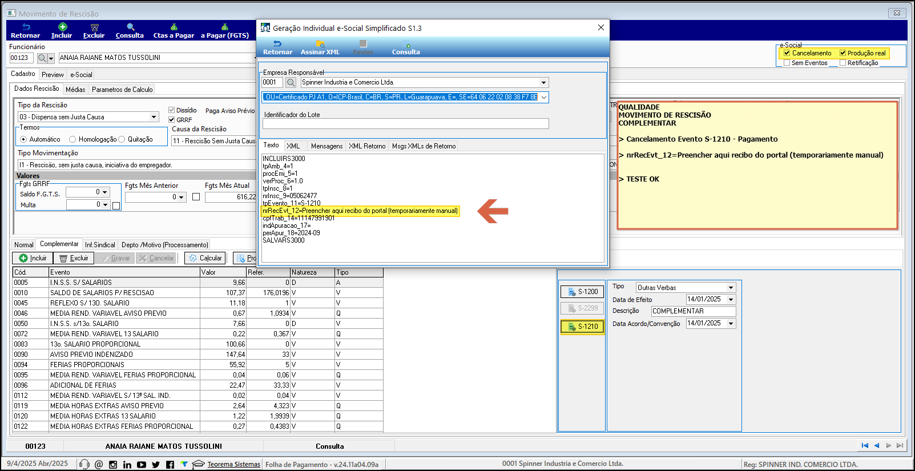
Task: Click Consulta in the e-Social generation dialog
Action: 406,47
